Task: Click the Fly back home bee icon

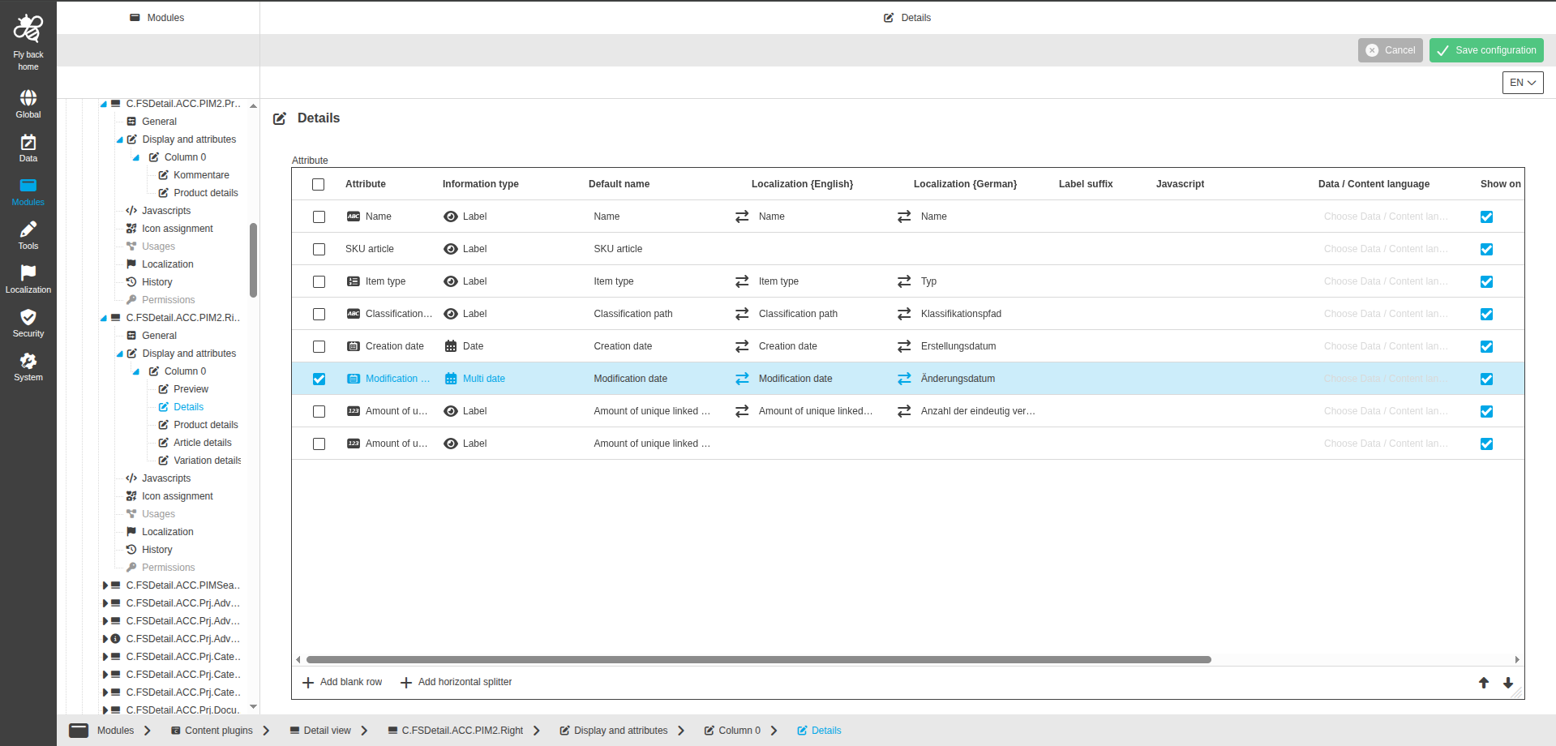Action: [x=28, y=28]
